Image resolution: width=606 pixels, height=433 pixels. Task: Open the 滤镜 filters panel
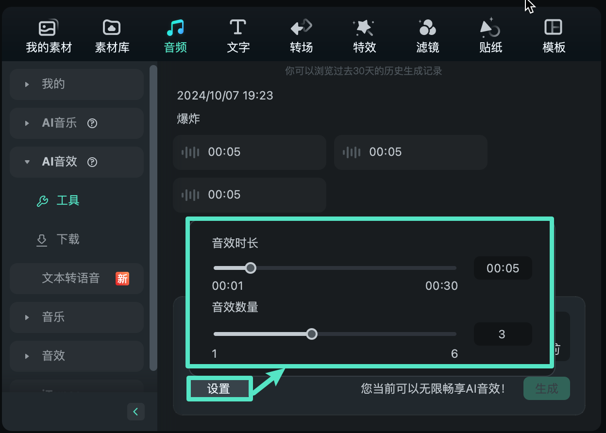coord(427,35)
